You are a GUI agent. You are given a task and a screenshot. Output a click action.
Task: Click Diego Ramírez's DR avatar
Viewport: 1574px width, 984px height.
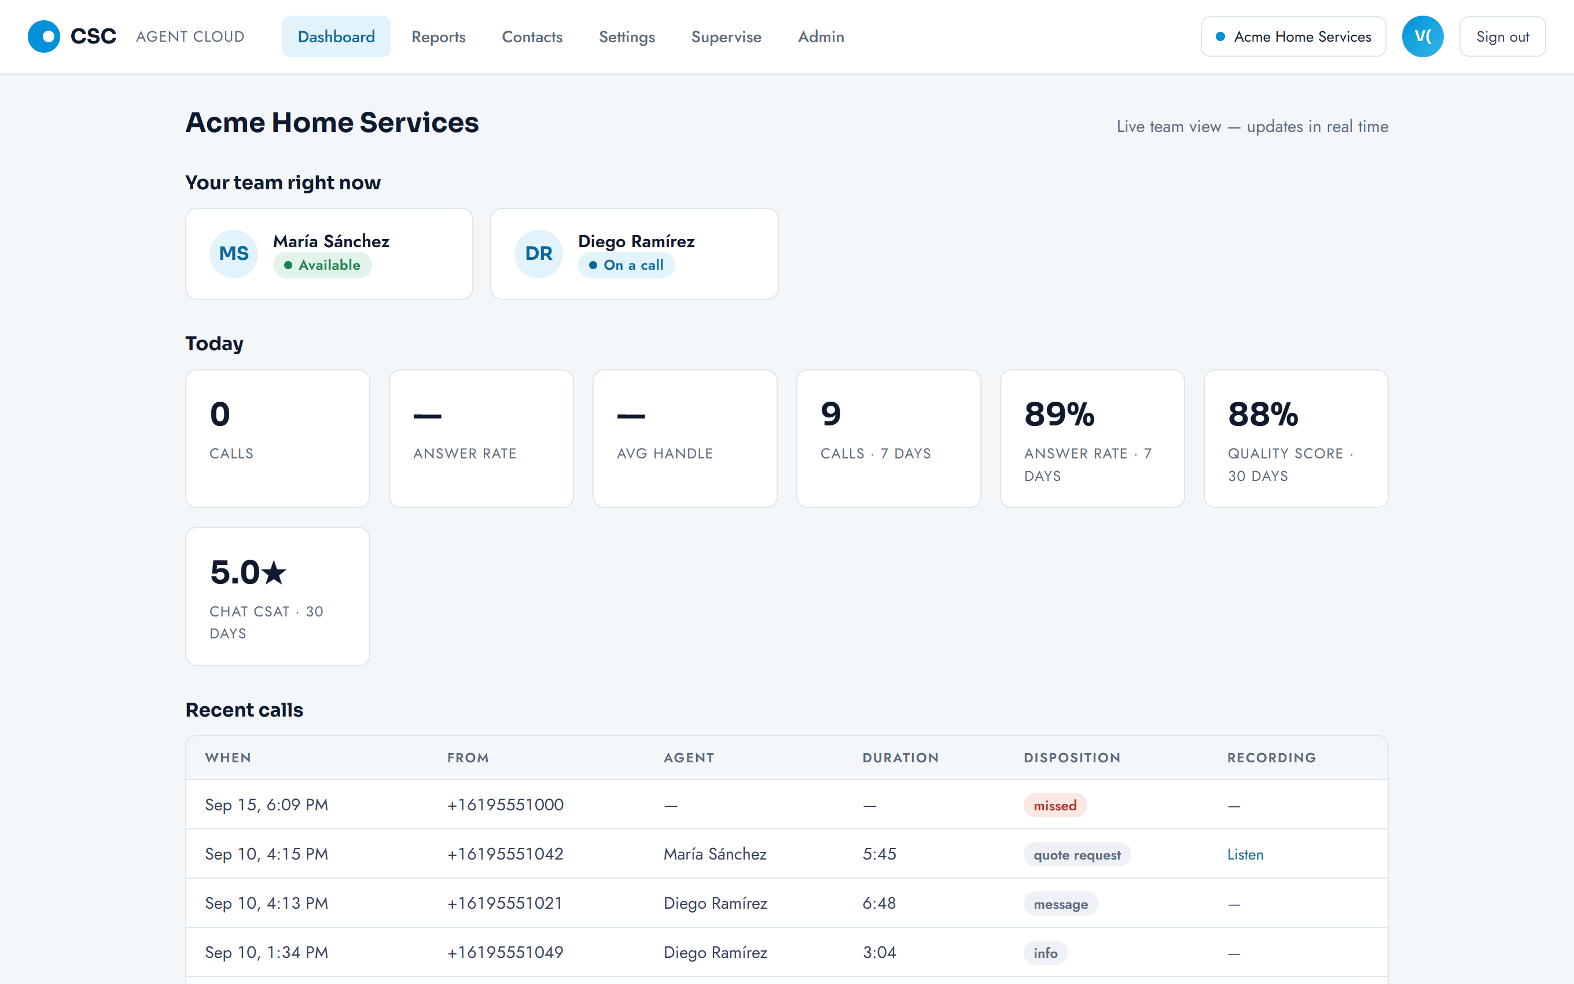(539, 254)
